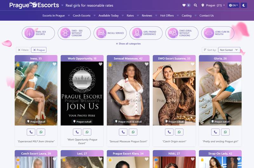
Task: Toggle dark mode moon icon
Action: [x=244, y=5]
